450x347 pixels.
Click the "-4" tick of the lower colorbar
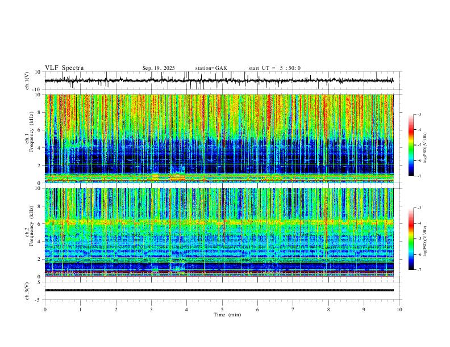pyautogui.click(x=419, y=223)
